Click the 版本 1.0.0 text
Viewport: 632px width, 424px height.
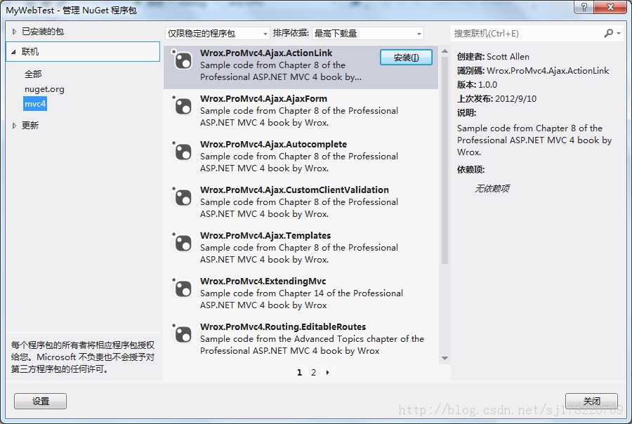[x=478, y=85]
